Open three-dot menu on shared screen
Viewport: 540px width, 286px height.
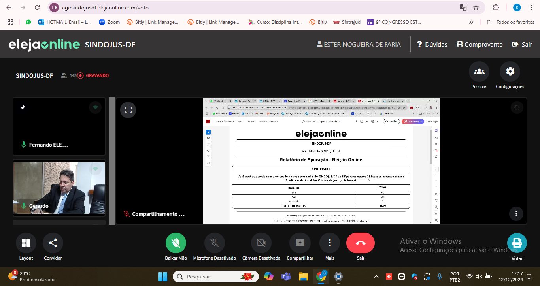(x=516, y=214)
